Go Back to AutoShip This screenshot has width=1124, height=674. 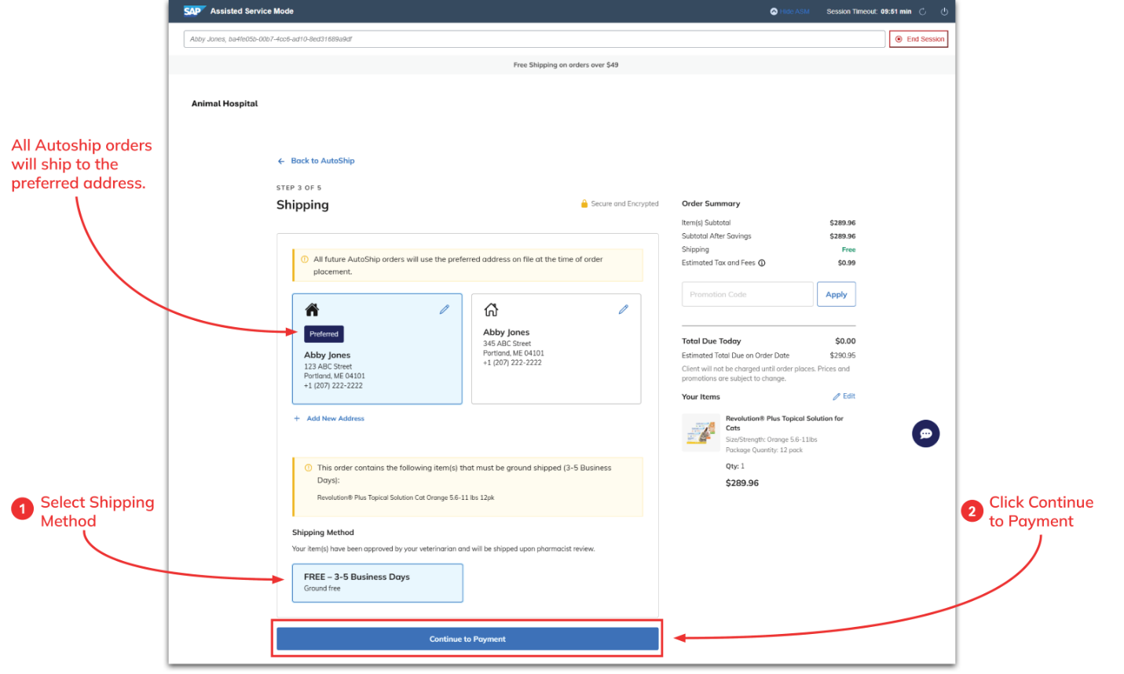(x=323, y=161)
